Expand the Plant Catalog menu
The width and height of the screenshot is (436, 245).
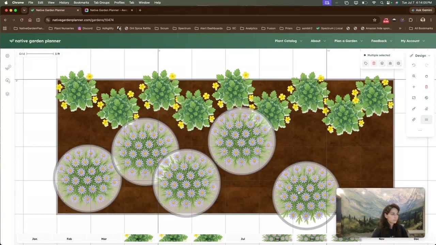(289, 41)
